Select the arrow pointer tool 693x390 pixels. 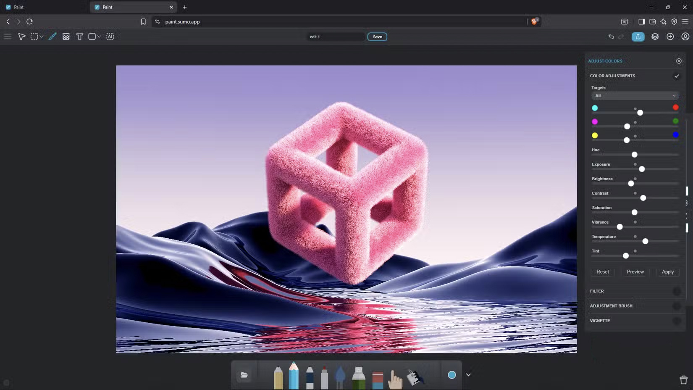click(21, 37)
